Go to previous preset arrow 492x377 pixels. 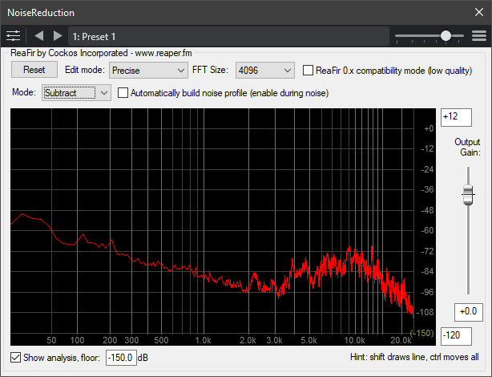tap(39, 36)
